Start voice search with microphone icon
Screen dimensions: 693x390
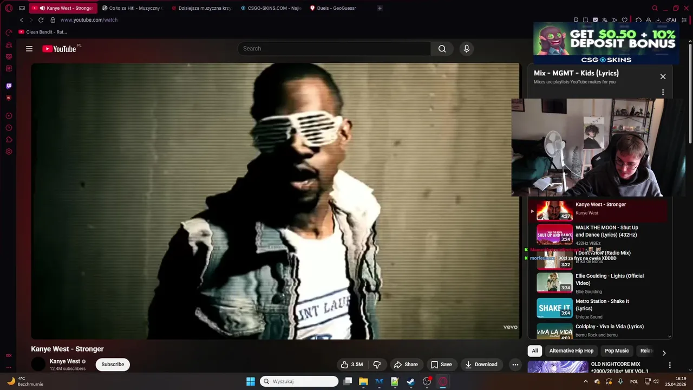coord(467,49)
